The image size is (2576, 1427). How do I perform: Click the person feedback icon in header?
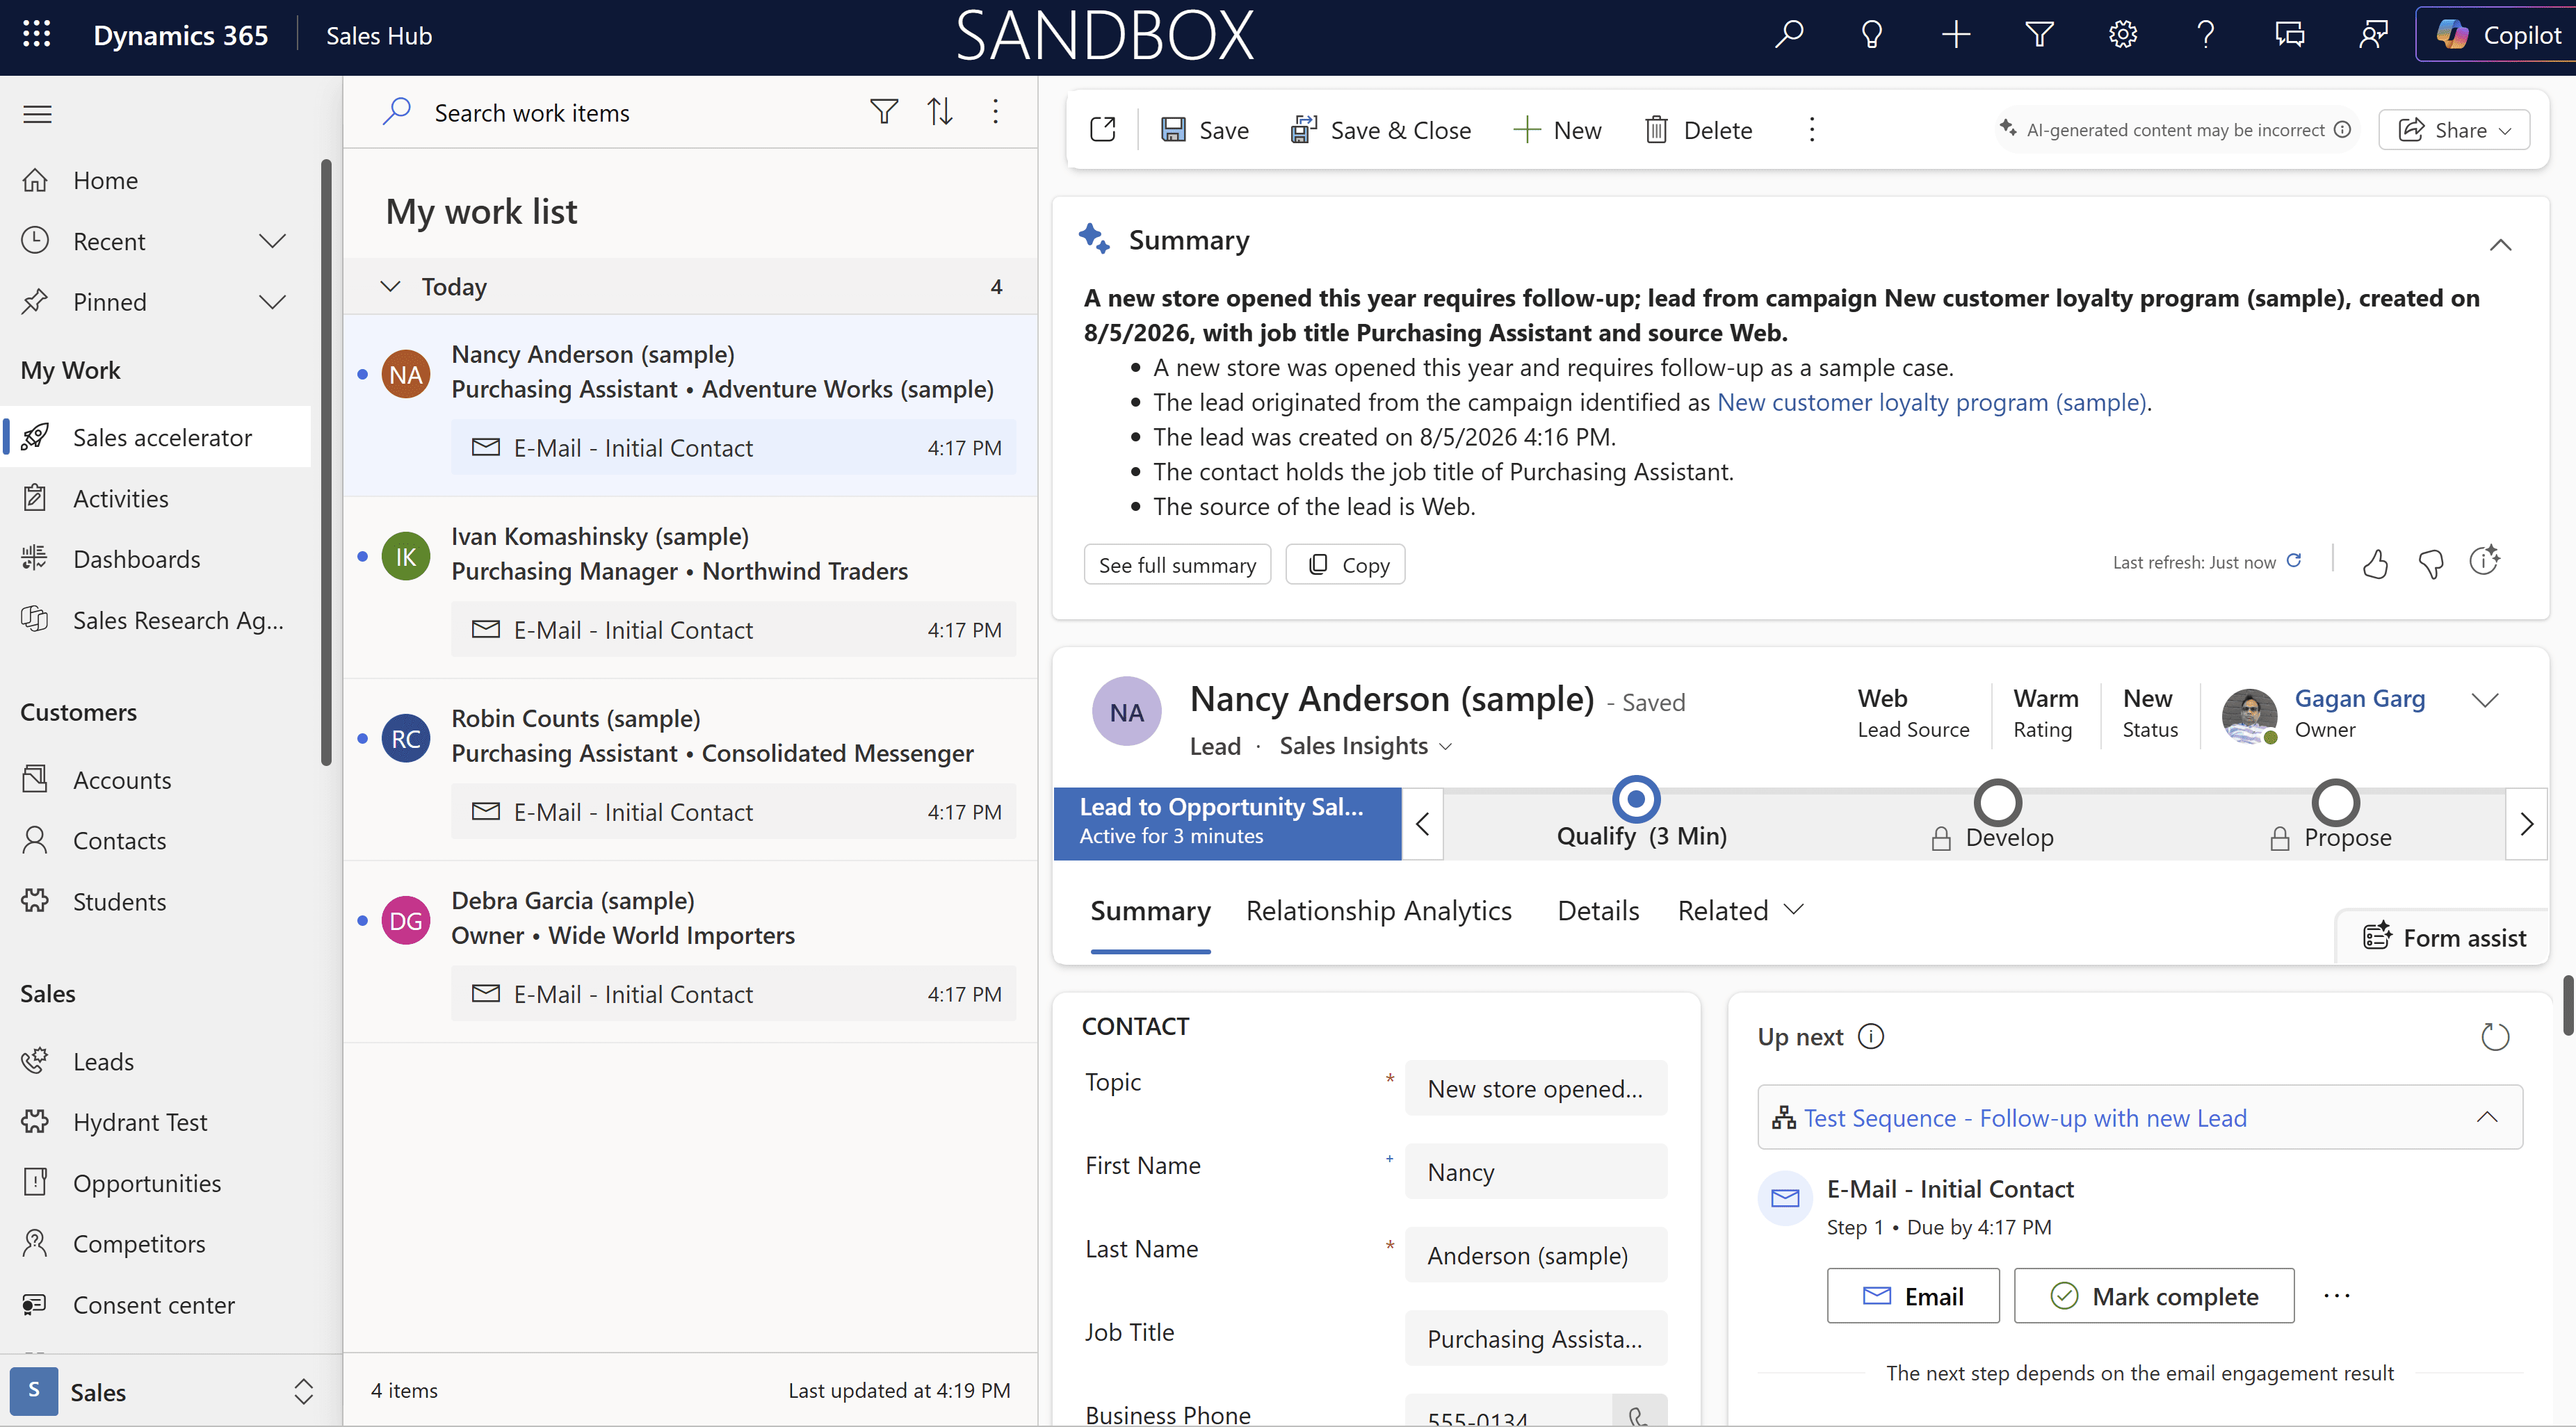(2373, 35)
